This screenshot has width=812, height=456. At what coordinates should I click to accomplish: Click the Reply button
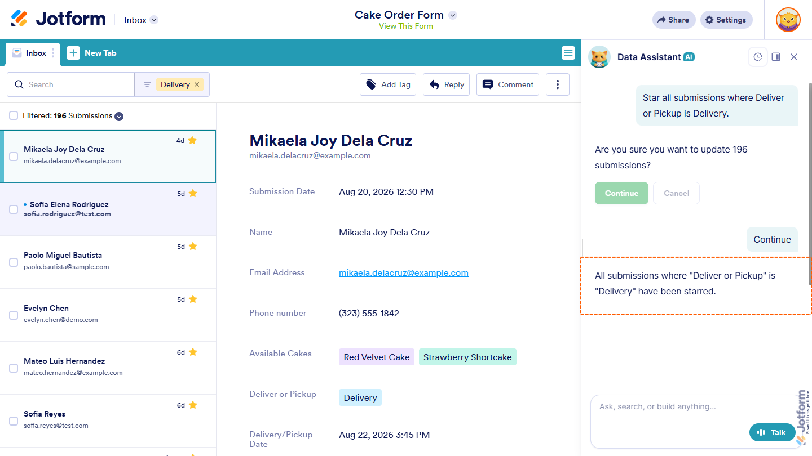[x=446, y=84]
